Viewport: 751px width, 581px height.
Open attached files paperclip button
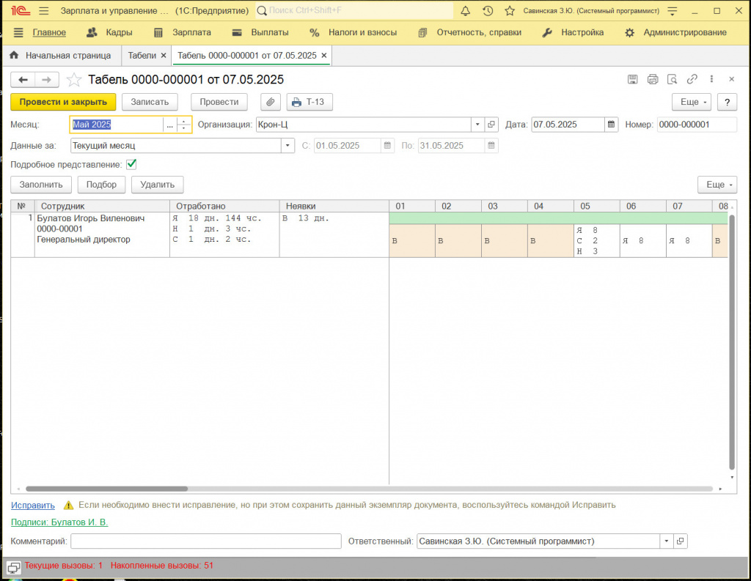pos(271,102)
